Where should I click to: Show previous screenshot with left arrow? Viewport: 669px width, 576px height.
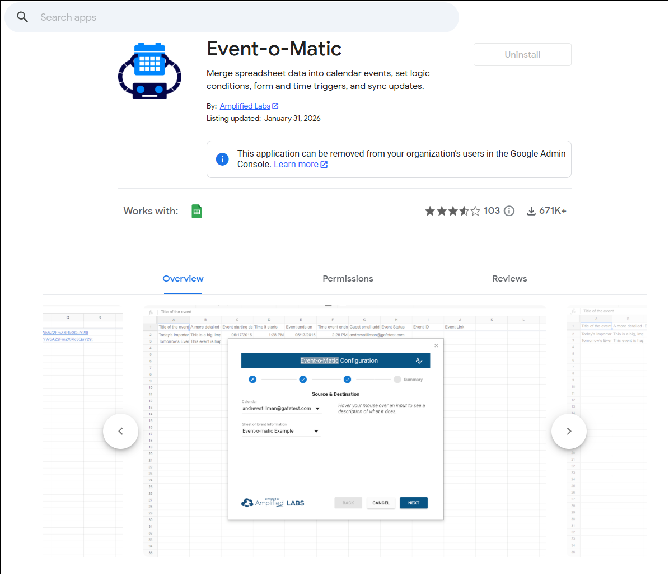(121, 432)
